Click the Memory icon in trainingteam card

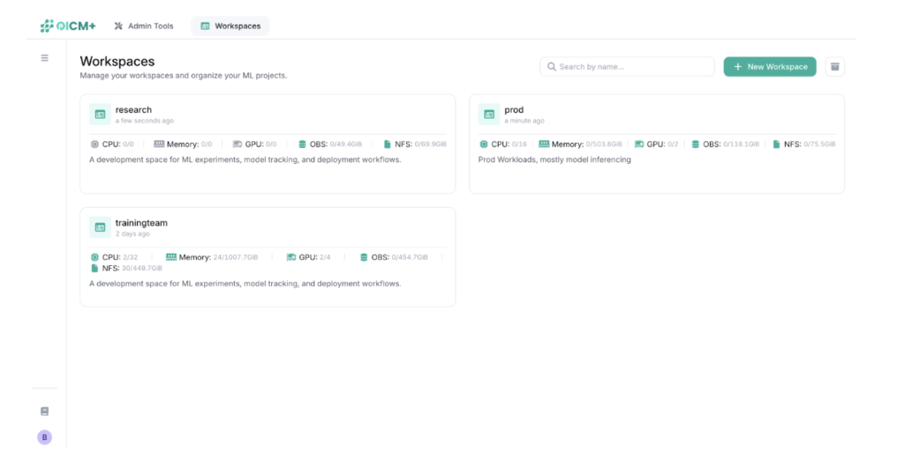coord(171,257)
